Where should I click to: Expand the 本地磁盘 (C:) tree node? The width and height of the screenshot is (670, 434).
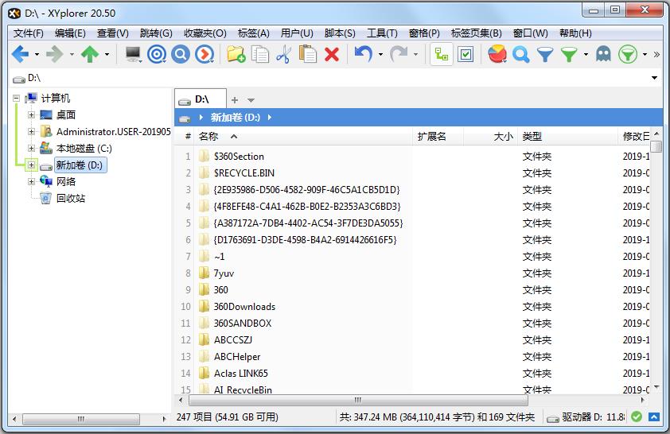[31, 148]
